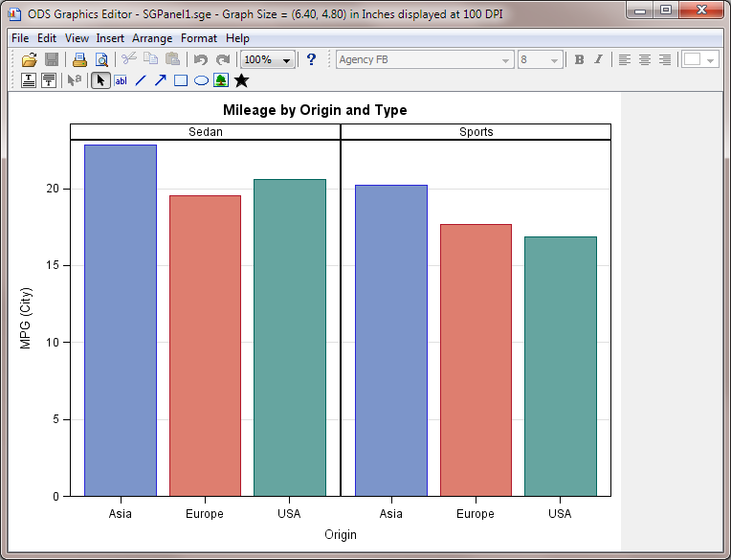The image size is (731, 560).
Task: Select the Sports Asia blue bar
Action: [391, 341]
